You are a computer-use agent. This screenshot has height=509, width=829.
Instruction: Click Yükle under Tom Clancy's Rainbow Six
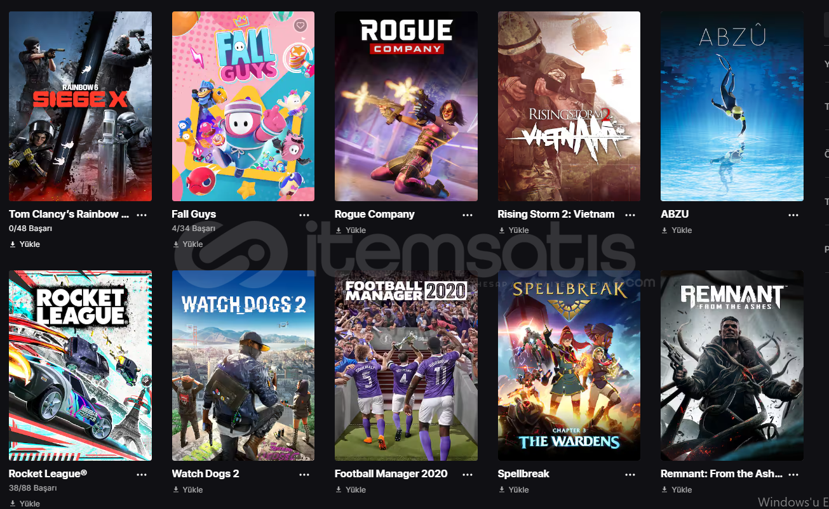pos(25,244)
